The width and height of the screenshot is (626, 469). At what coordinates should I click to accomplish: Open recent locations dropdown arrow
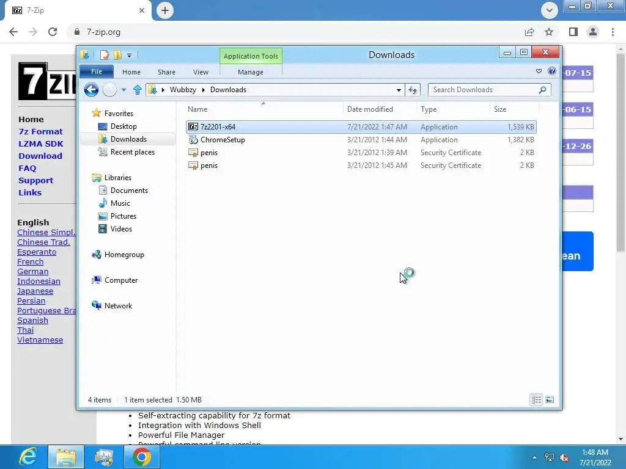[123, 90]
